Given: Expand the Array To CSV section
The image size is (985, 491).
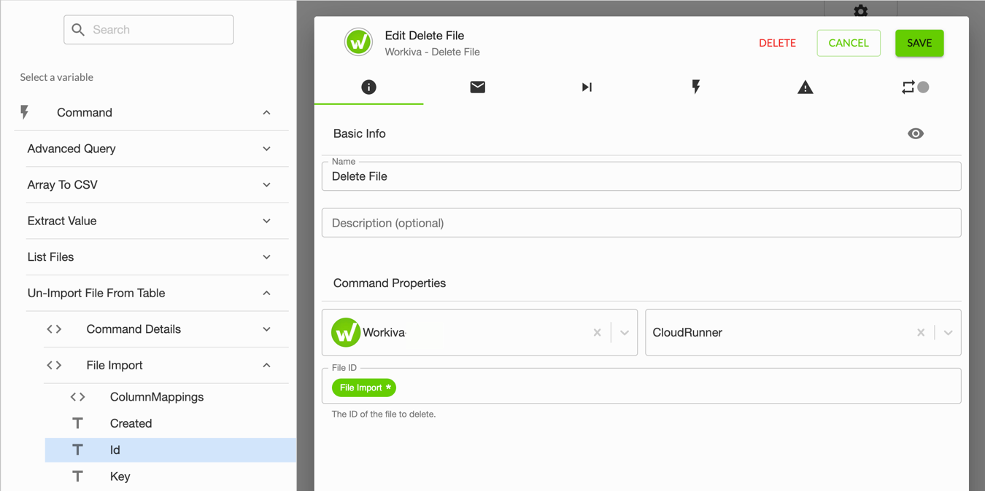Looking at the screenshot, I should [266, 185].
